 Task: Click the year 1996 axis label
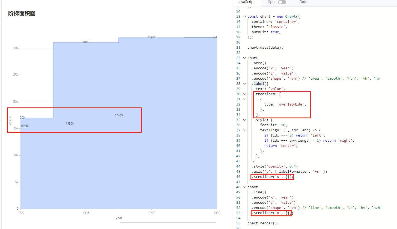pyautogui.click(x=86, y=213)
